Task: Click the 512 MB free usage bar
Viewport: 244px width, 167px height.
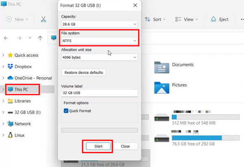Action: coord(205,117)
